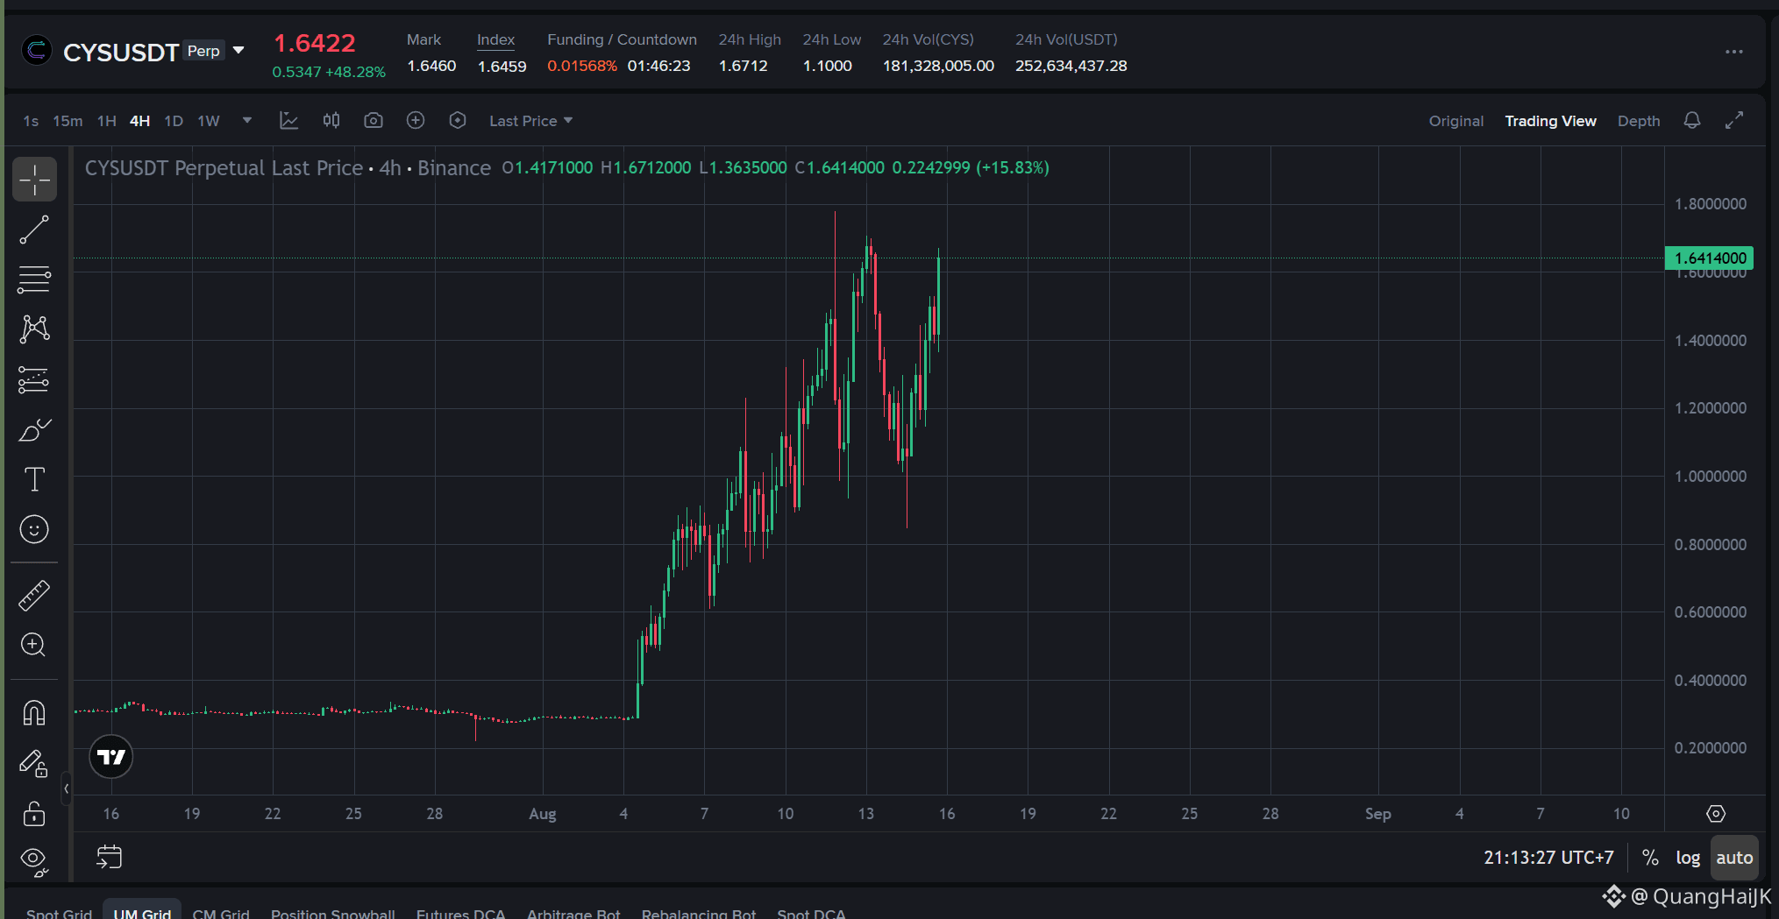
Task: Collapse the drawing toolbar side arrow
Action: [66, 788]
